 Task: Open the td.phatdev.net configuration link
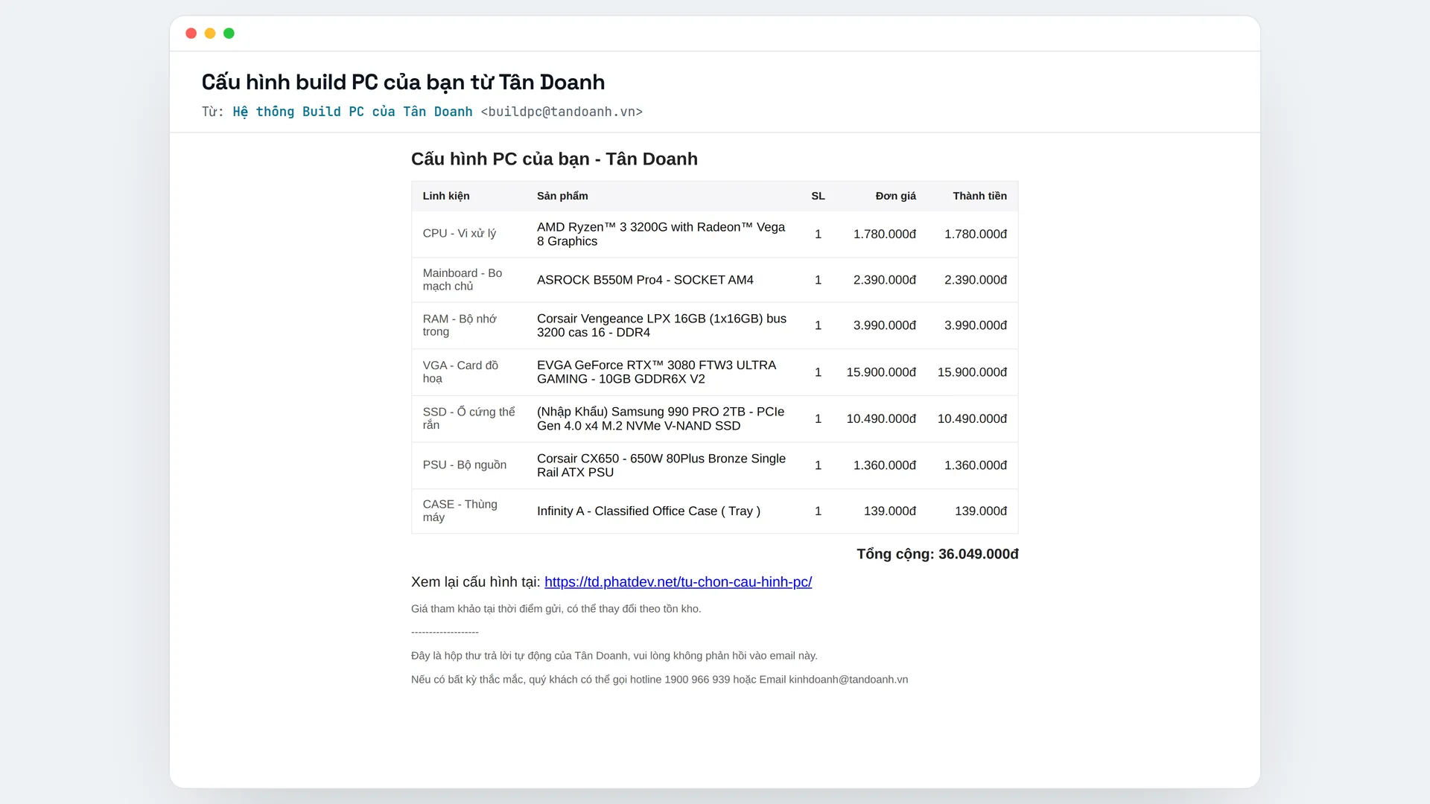click(678, 582)
